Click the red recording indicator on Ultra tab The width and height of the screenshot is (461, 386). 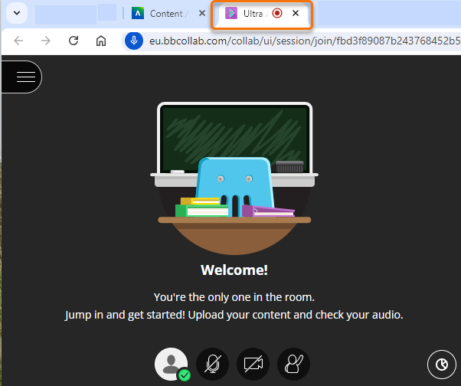pos(277,14)
